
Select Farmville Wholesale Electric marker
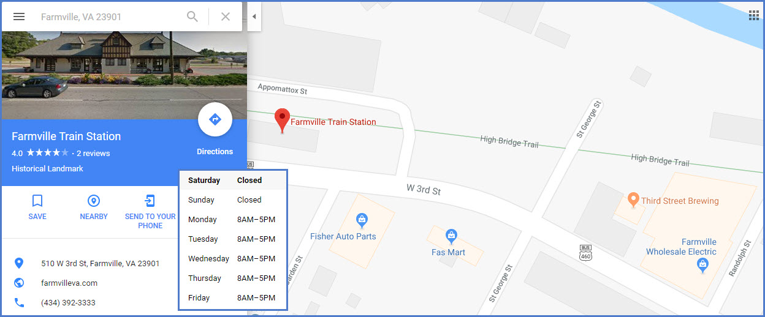(703, 265)
